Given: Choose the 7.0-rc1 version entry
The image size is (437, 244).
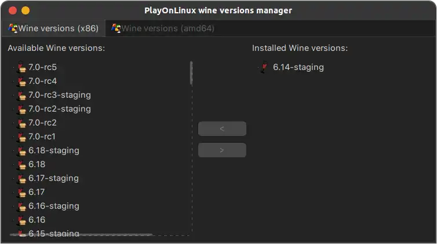Looking at the screenshot, I should coord(42,136).
